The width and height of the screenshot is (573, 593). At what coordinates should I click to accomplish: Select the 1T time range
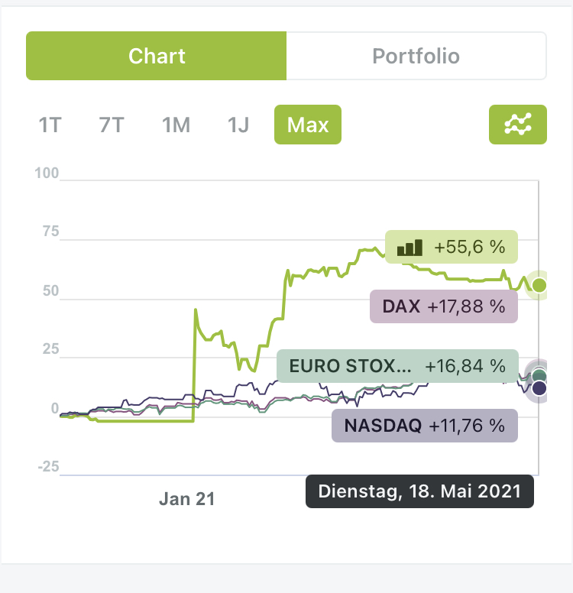[x=50, y=125]
